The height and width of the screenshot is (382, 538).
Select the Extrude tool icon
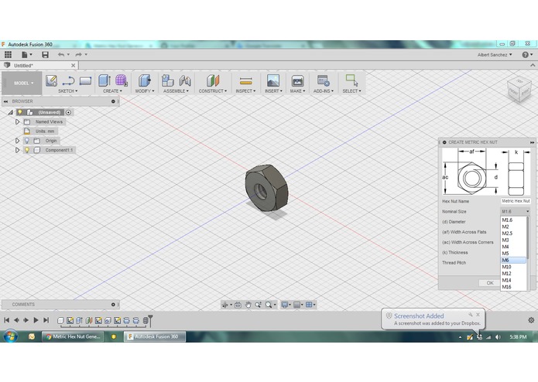[105, 81]
